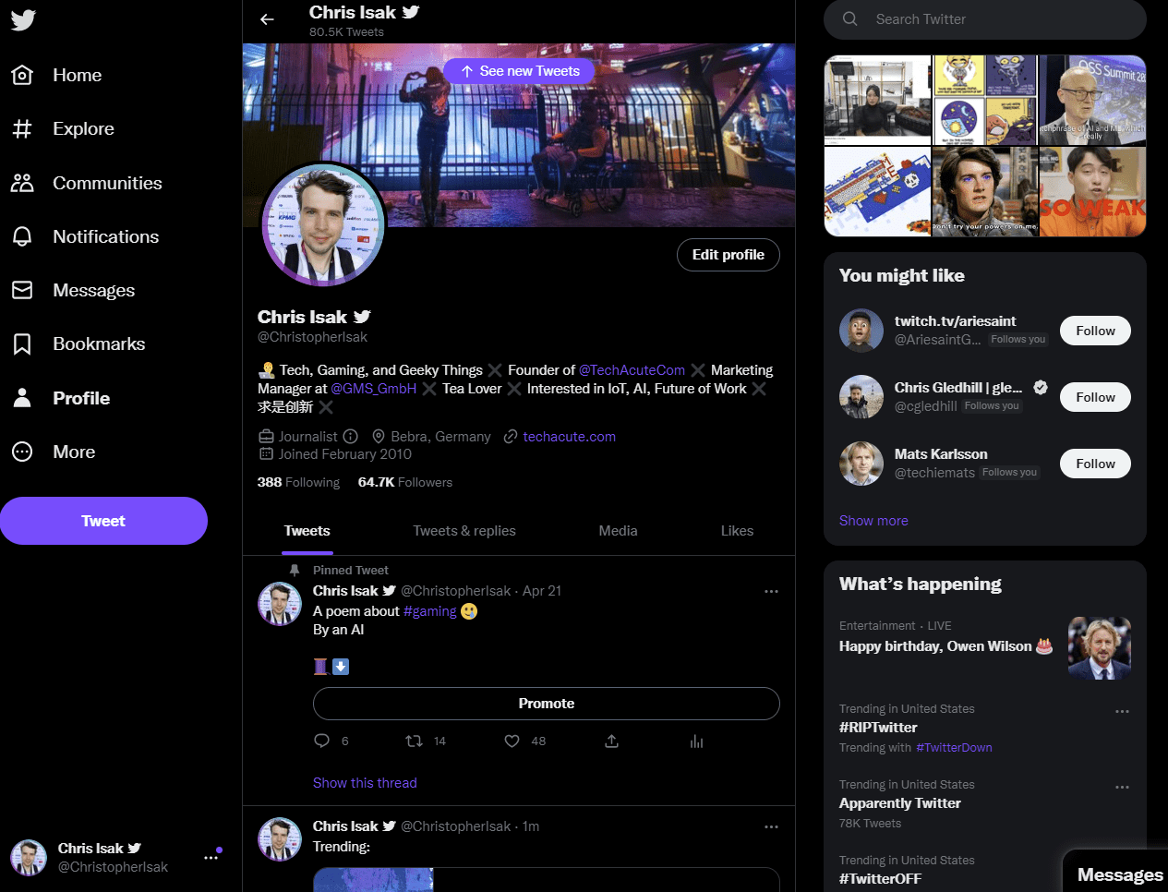Open the Explore hashtag icon

tap(22, 128)
